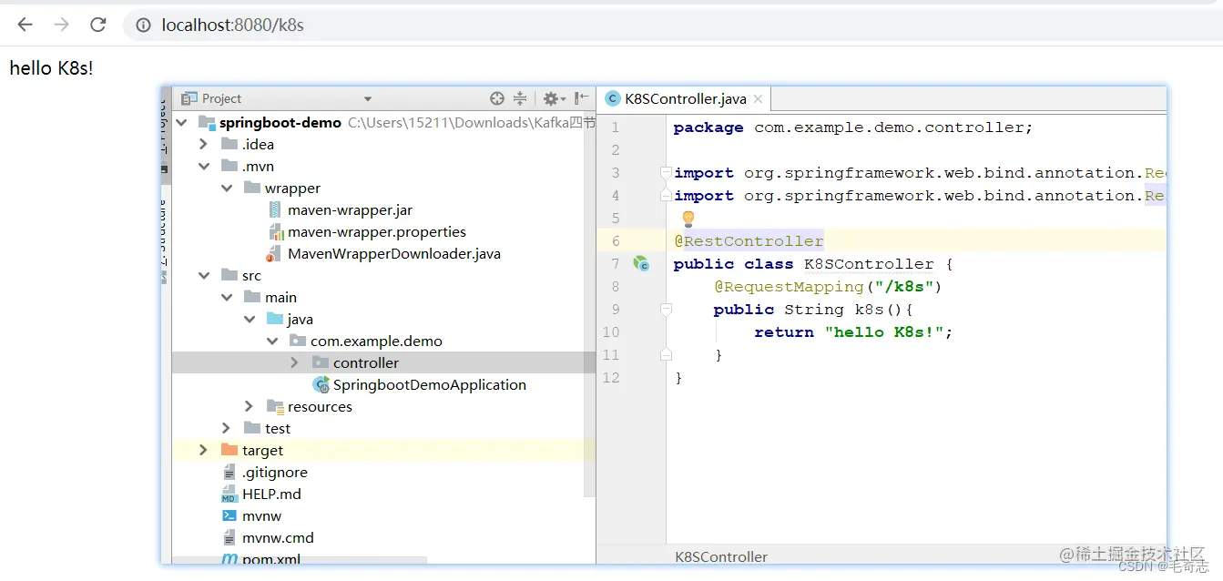Collapse the com.example.demo package
This screenshot has width=1223, height=581.
click(272, 341)
